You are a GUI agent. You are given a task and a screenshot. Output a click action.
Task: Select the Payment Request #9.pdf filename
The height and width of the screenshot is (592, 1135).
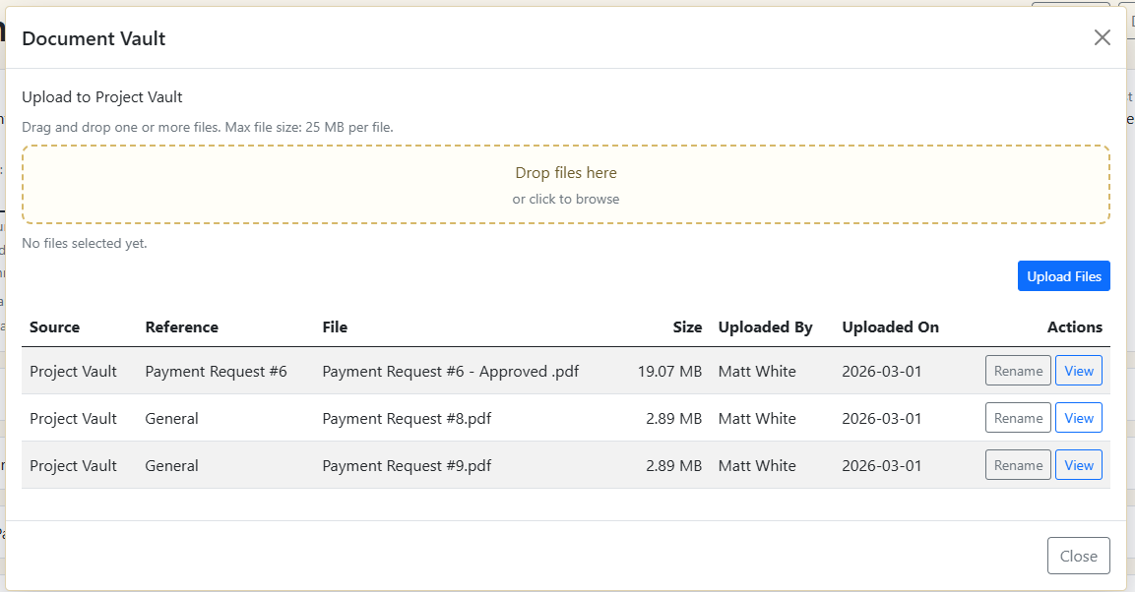tap(407, 465)
